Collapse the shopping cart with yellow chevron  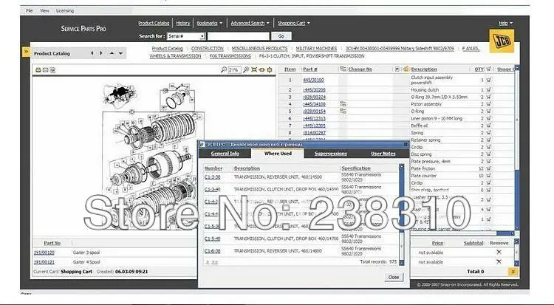click(513, 272)
